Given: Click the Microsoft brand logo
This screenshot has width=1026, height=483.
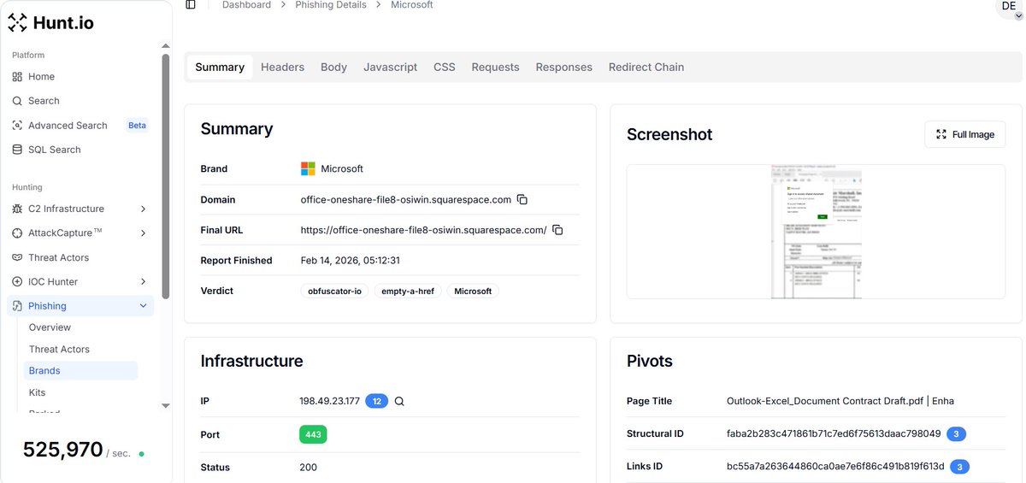Looking at the screenshot, I should (x=308, y=168).
